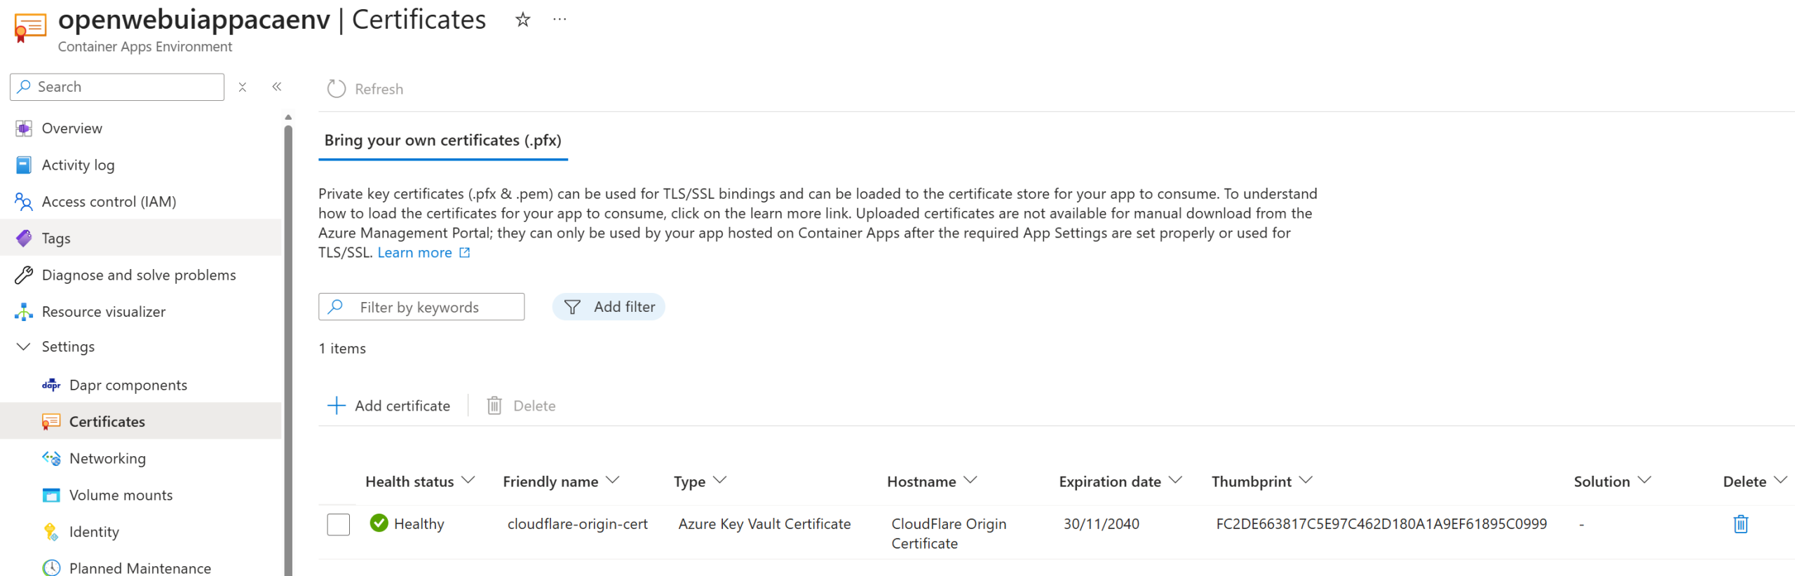Sort by Health status column chevron
The width and height of the screenshot is (1795, 576).
click(x=469, y=481)
